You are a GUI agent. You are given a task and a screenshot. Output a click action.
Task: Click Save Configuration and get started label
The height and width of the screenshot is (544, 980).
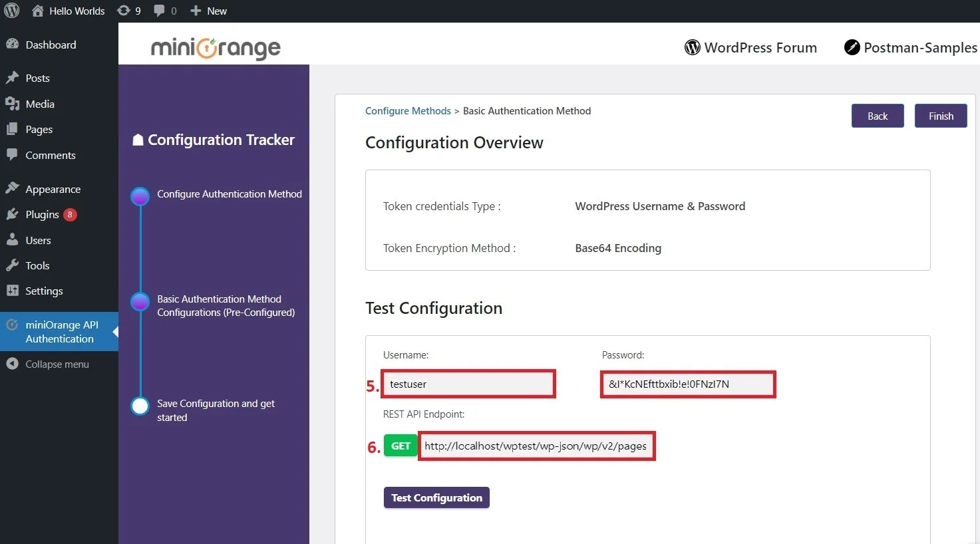216,410
